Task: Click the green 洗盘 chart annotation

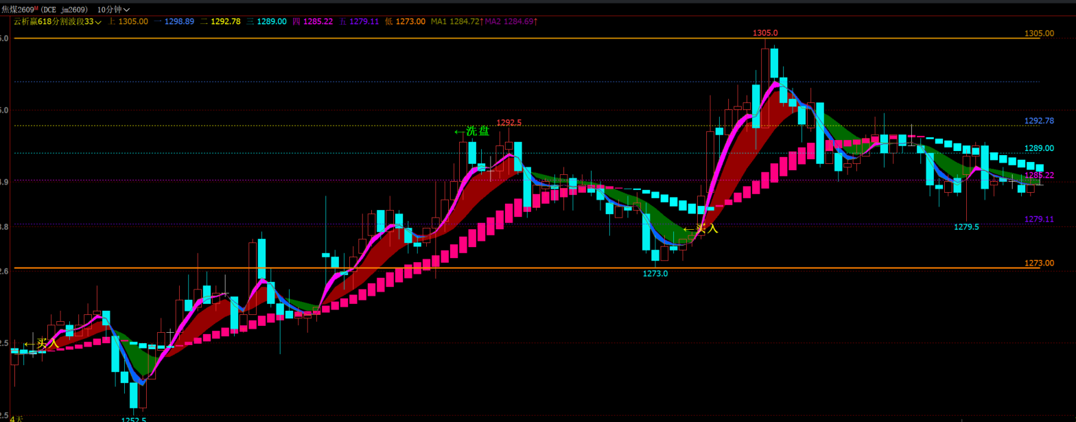Action: tap(471, 131)
